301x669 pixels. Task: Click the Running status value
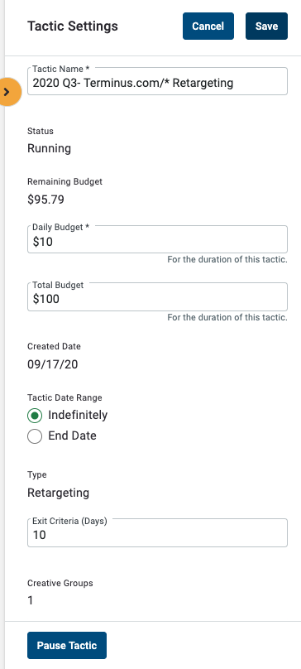49,149
